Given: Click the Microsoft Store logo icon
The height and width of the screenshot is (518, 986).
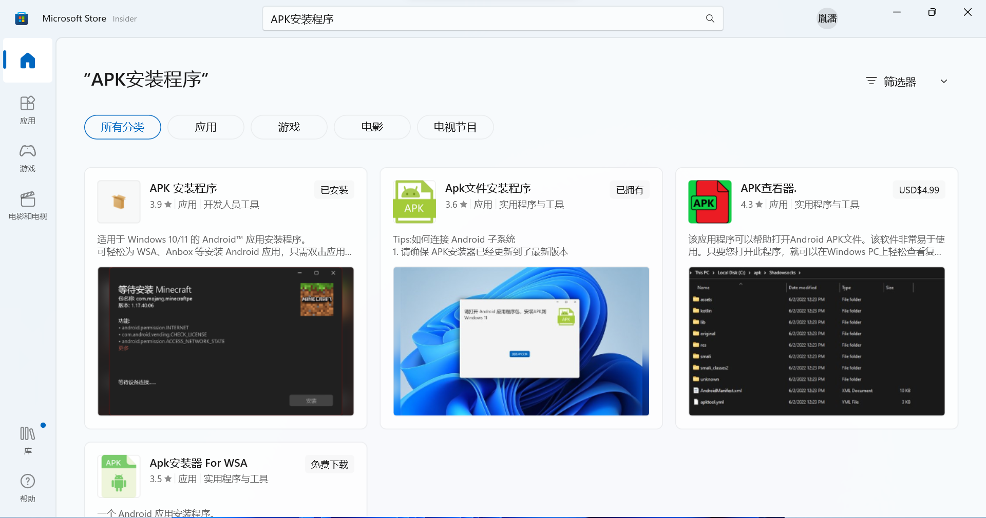Looking at the screenshot, I should (21, 18).
